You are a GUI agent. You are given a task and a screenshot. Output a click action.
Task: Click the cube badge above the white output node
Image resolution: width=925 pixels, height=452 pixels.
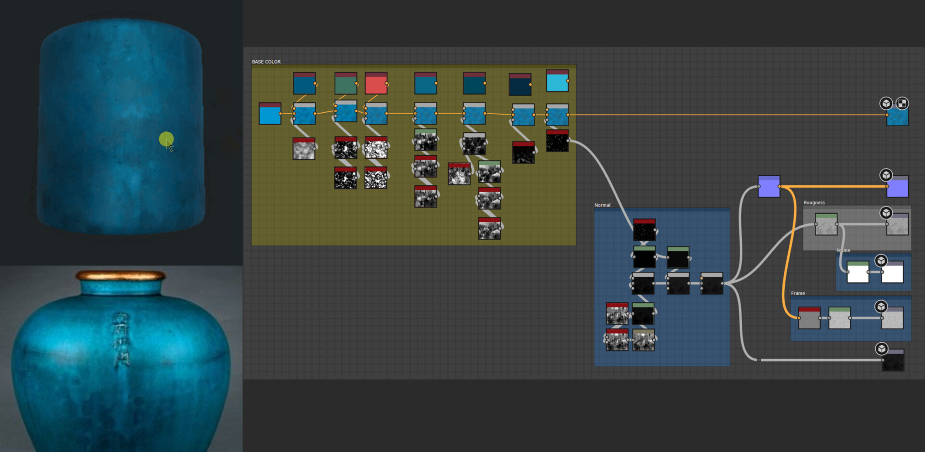coord(881,260)
